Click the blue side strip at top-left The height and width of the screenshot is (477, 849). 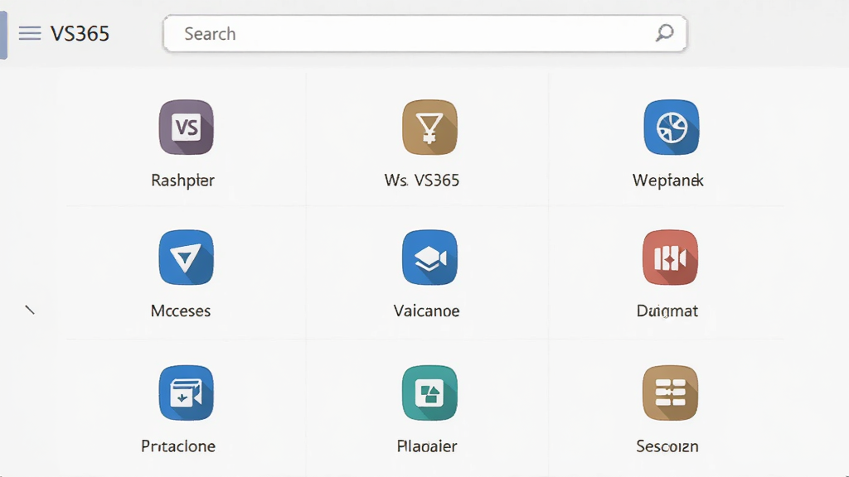(3, 35)
